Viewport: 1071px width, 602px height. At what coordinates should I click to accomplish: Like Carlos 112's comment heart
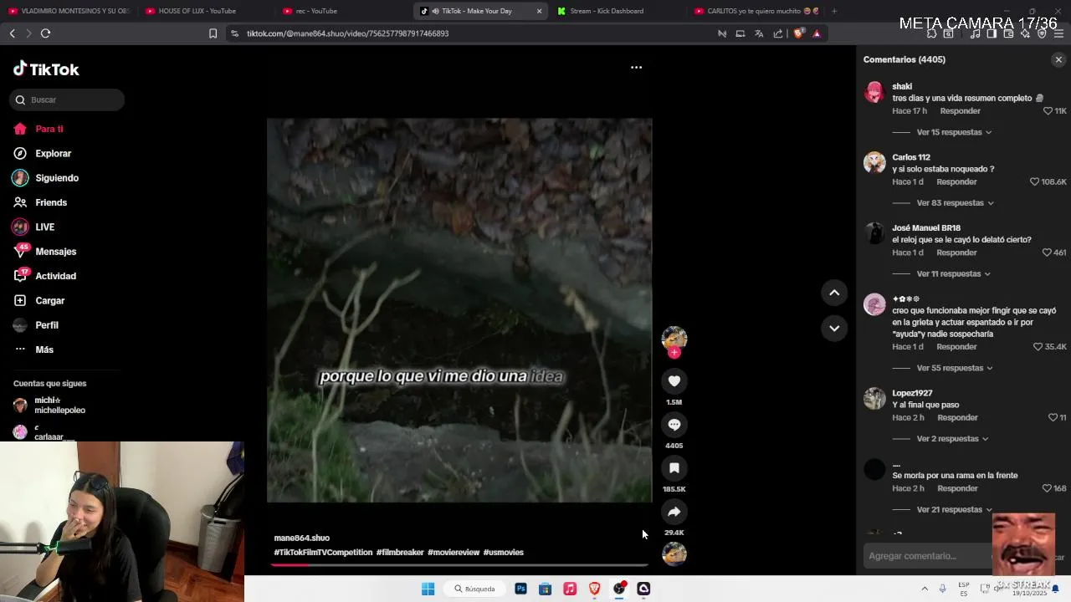(1034, 181)
